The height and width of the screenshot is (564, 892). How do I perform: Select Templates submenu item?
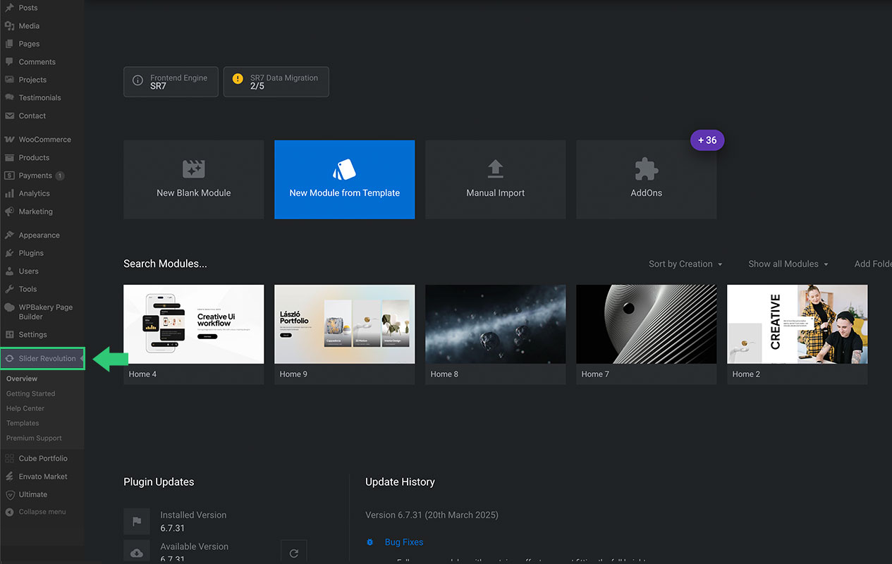point(23,423)
